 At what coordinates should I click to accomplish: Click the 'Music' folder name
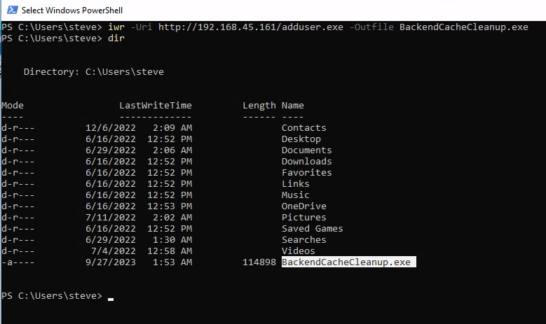pos(296,195)
